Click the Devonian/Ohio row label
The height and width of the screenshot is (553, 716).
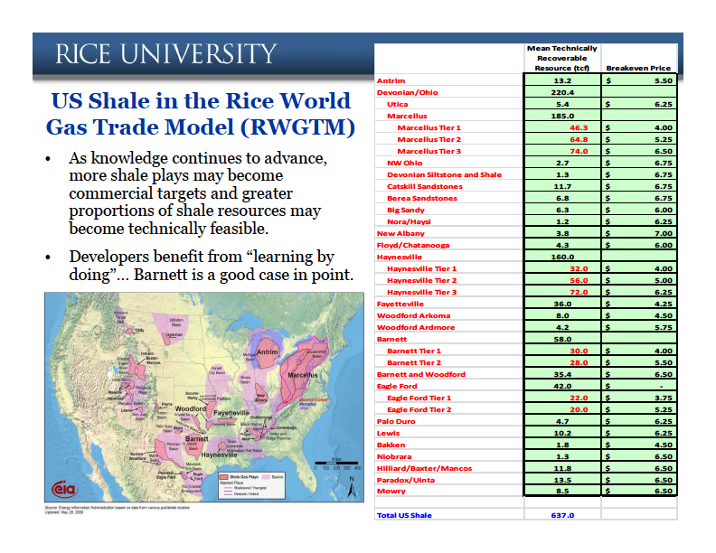[408, 92]
